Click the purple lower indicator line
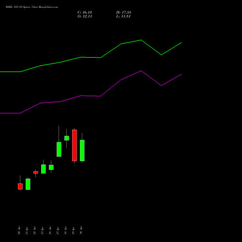Viewport: 242px width, 242px height. click(91, 96)
